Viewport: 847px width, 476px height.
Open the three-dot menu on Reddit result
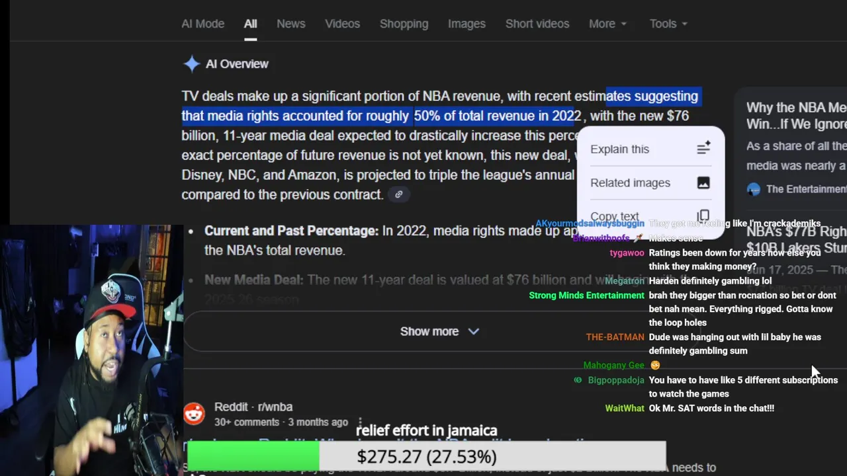click(x=360, y=422)
